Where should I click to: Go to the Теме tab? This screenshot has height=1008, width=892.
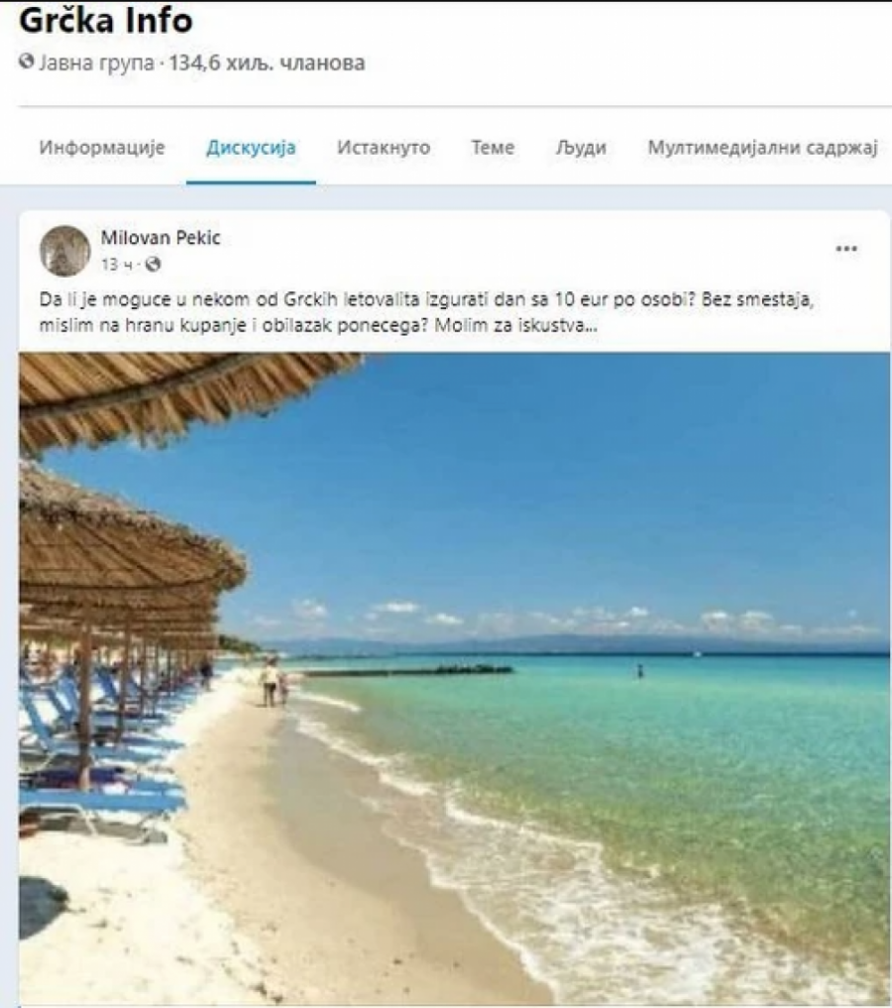click(x=493, y=148)
